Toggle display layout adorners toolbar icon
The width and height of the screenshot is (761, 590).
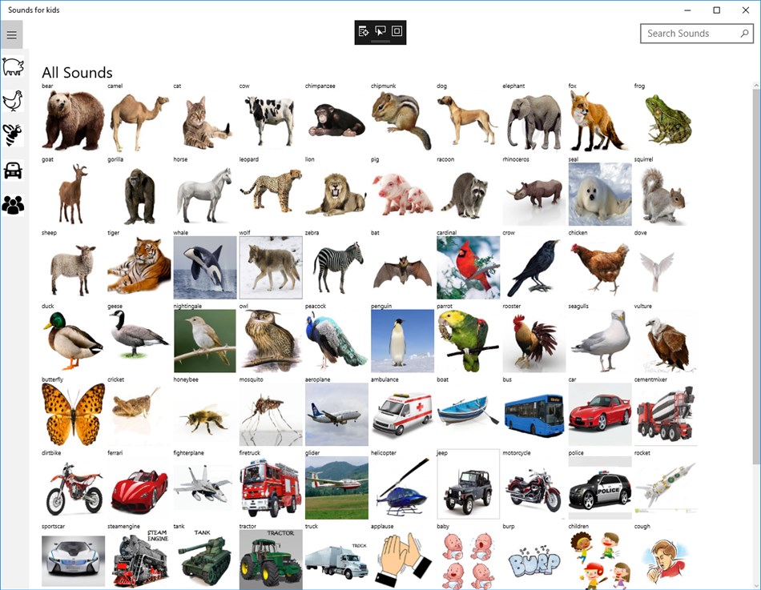397,31
